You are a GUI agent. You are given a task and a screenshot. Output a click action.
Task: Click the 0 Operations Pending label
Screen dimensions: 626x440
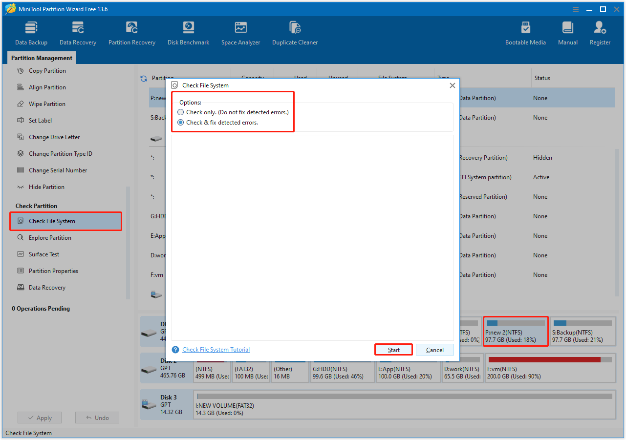pyautogui.click(x=41, y=309)
